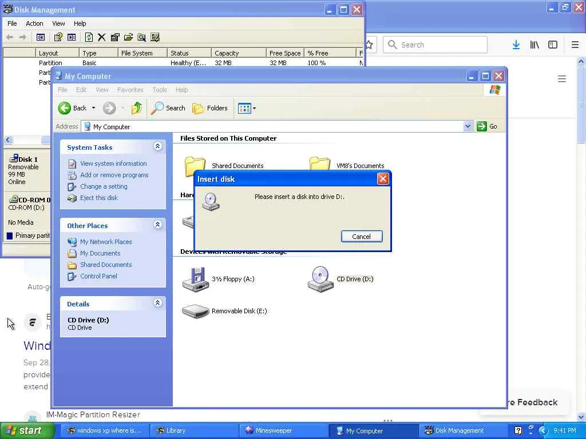Click the CD-ROM 0 entry in Disk Management
The image size is (586, 439).
point(27,211)
